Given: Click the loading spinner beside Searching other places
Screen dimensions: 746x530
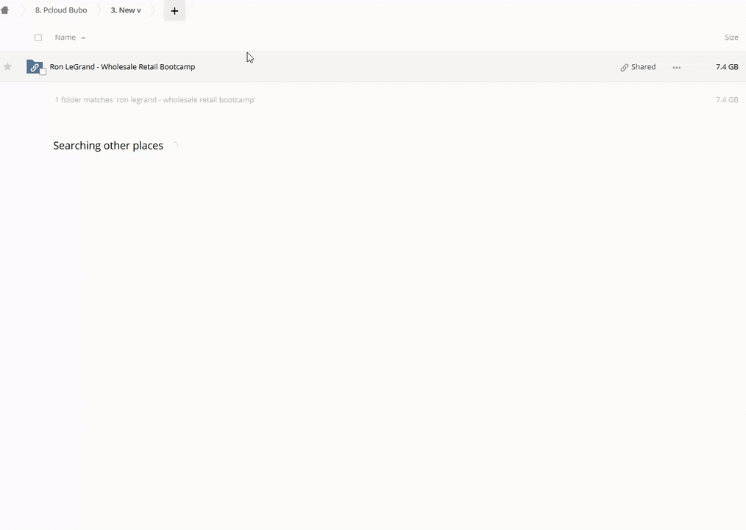Looking at the screenshot, I should point(174,146).
